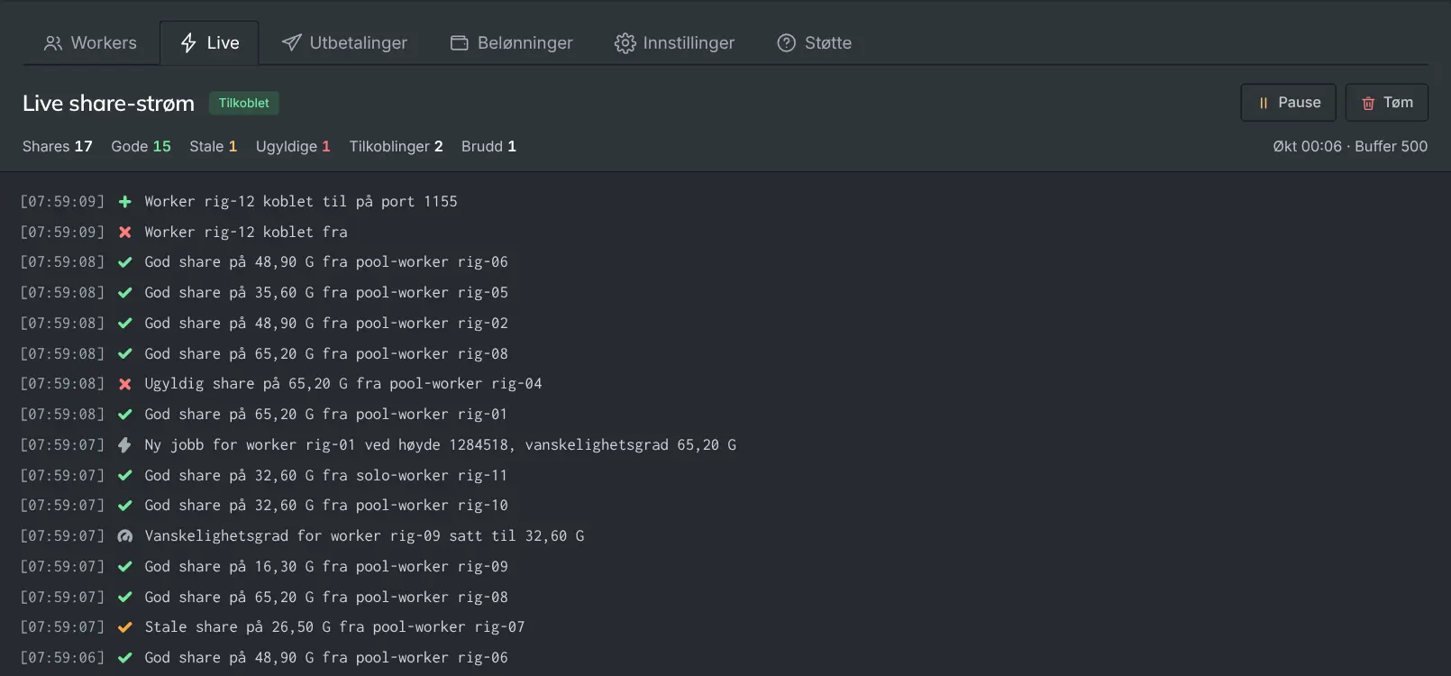Click the Gode 15 counter
The height and width of the screenshot is (676, 1451).
pos(141,146)
